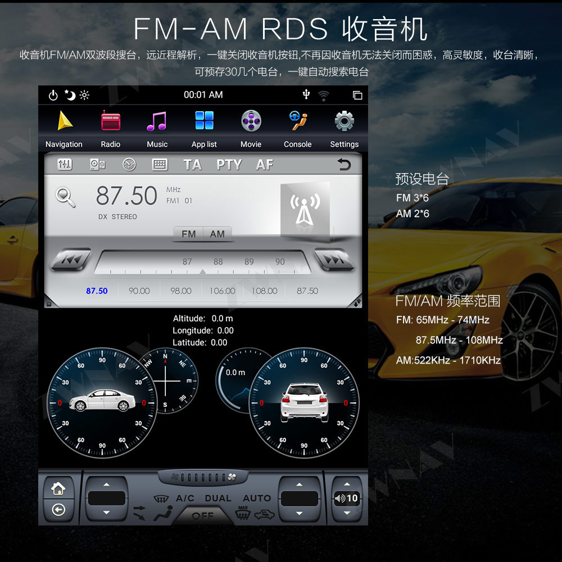Open recent apps windows icon
The width and height of the screenshot is (562, 562).
click(357, 96)
